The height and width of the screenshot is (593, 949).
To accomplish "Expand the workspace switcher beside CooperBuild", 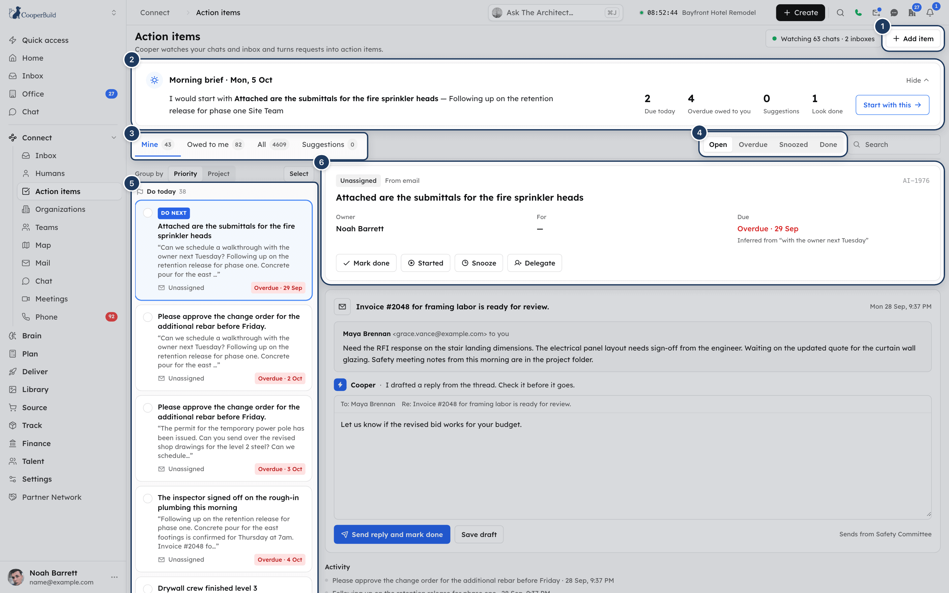I will pos(114,13).
